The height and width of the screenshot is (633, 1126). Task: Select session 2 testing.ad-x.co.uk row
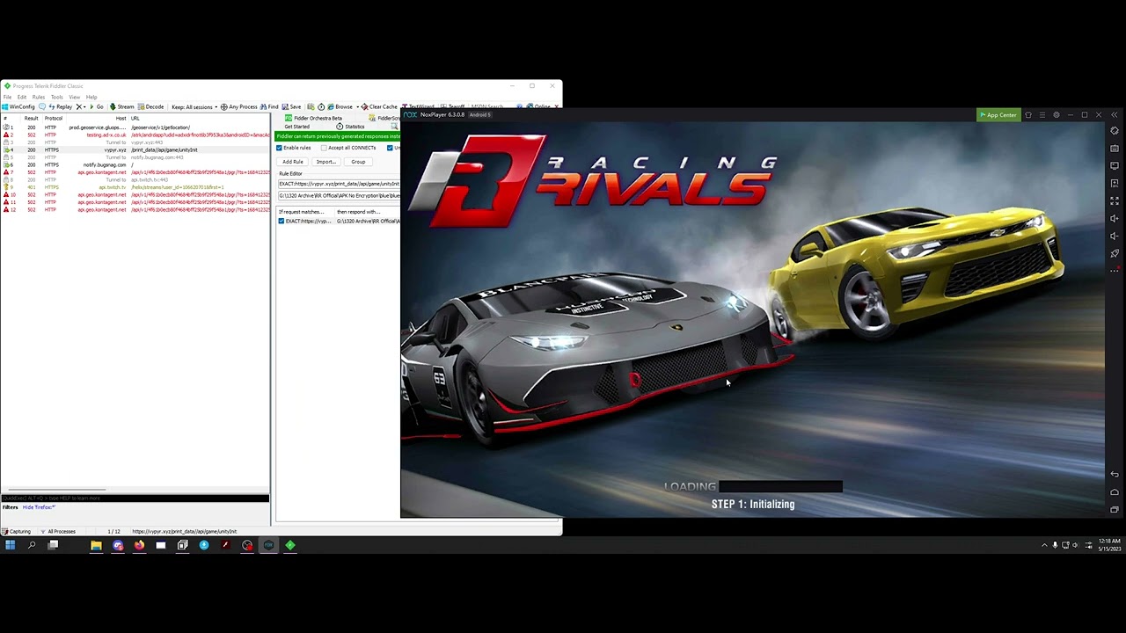[135, 135]
